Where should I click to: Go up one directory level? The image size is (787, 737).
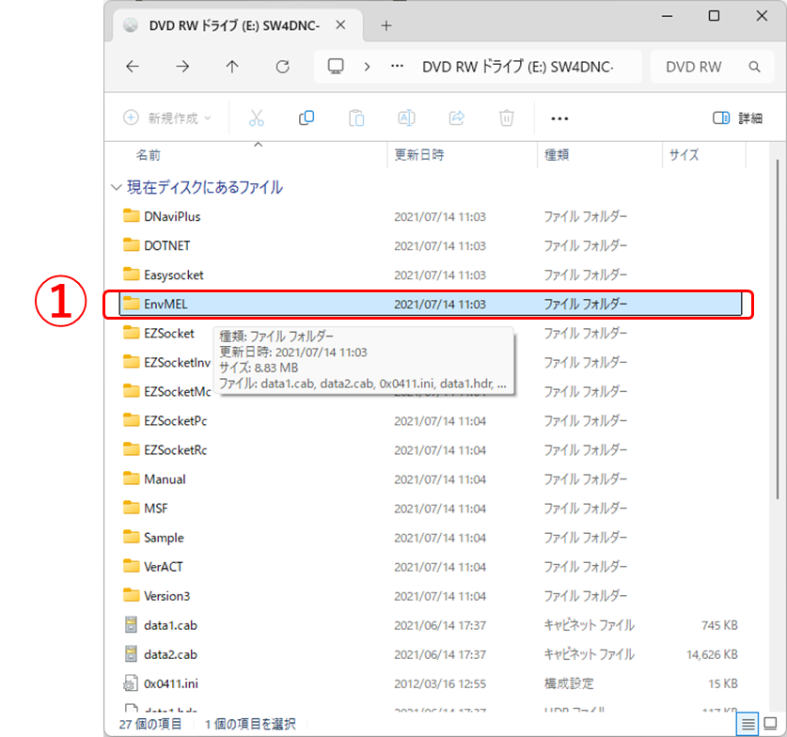232,67
